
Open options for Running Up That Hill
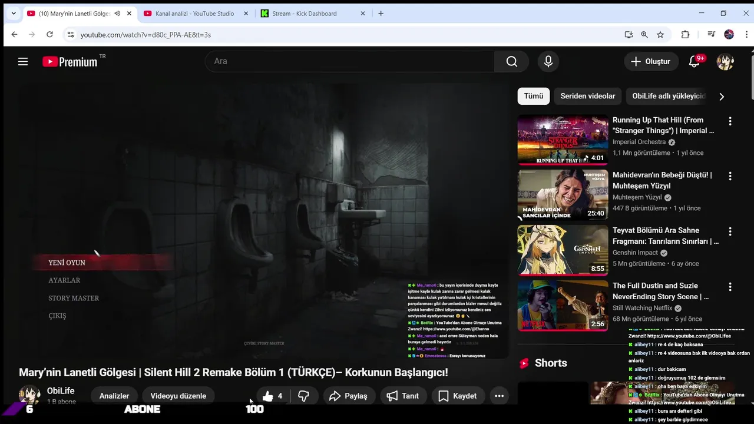pyautogui.click(x=730, y=121)
